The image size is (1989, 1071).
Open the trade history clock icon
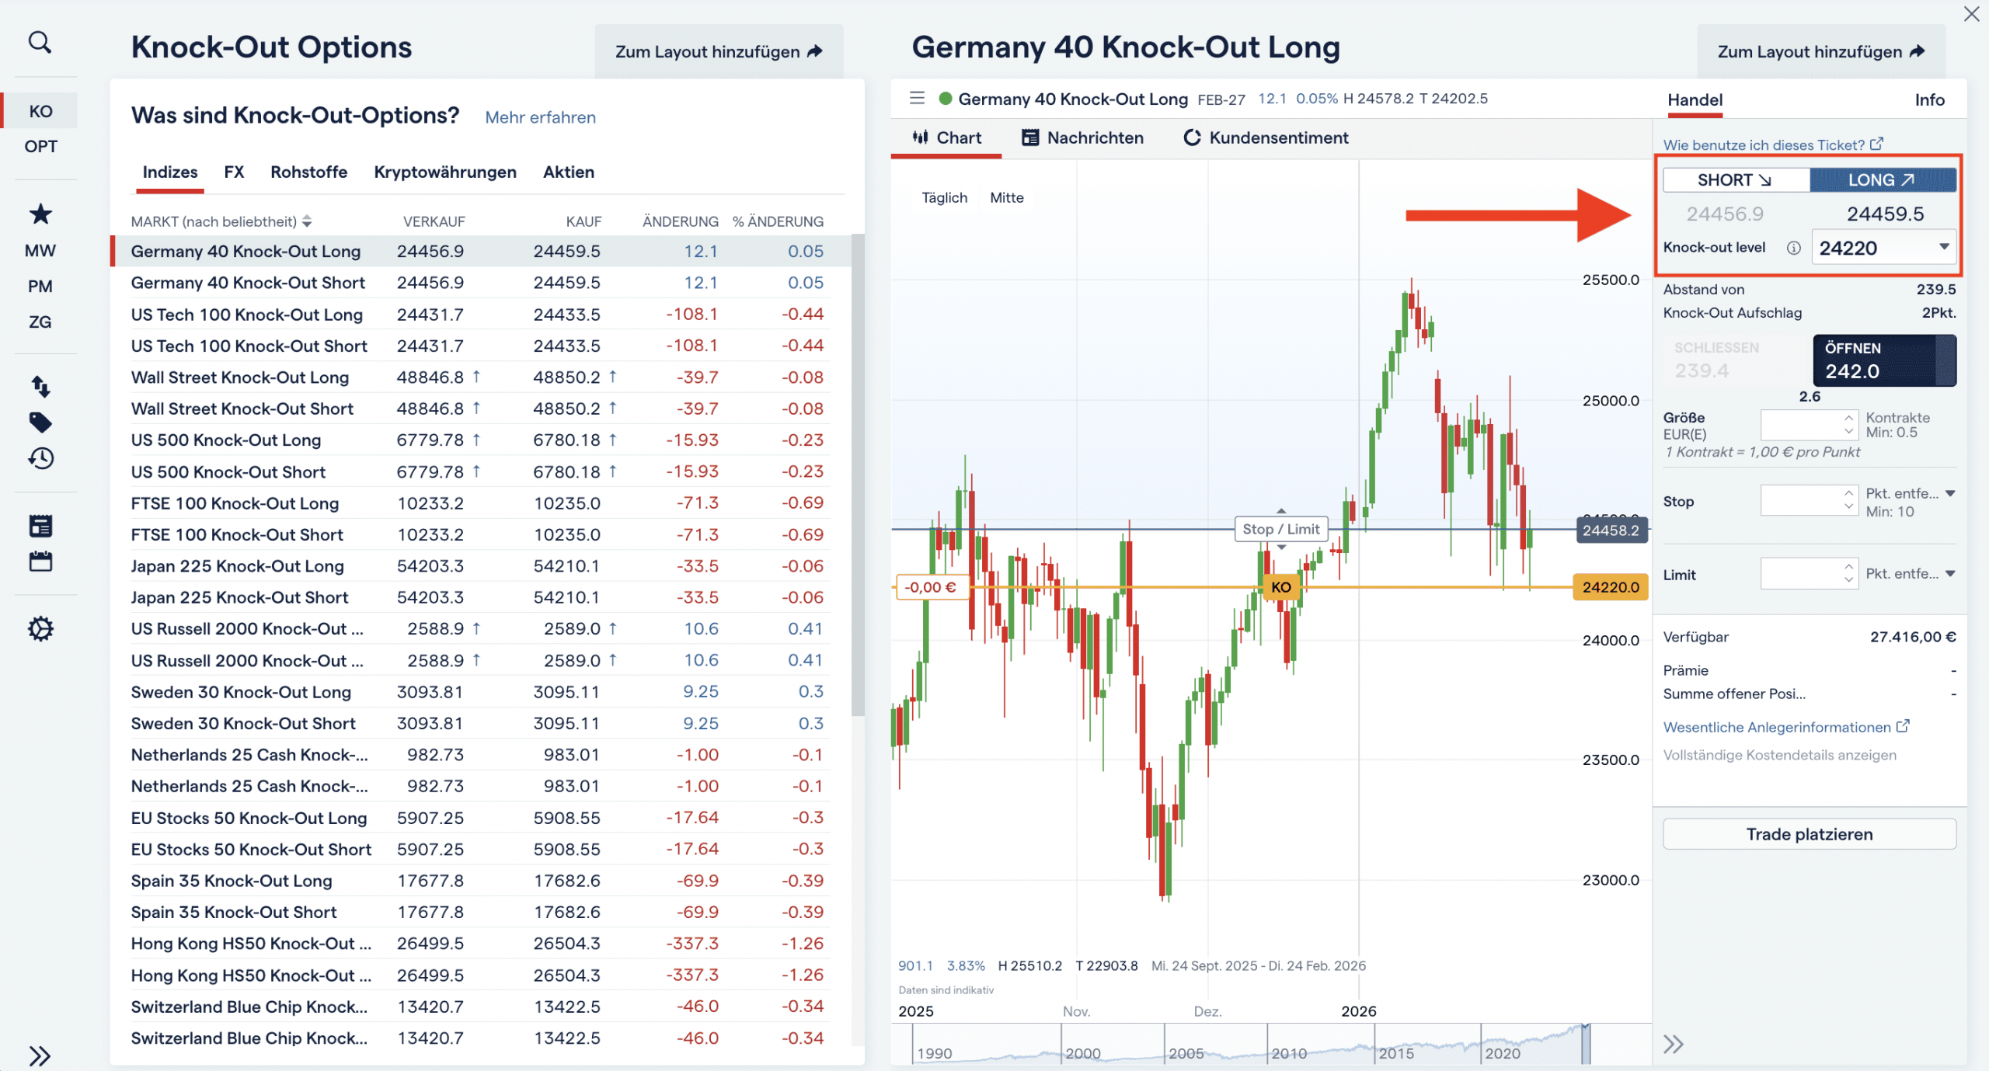[40, 458]
